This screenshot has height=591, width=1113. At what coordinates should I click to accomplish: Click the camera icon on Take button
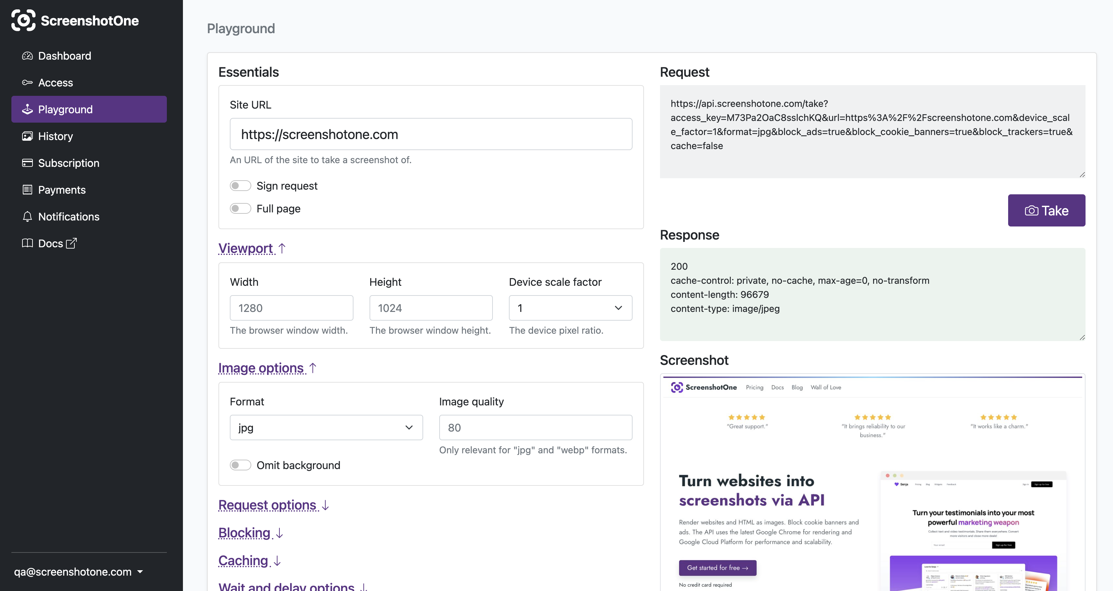point(1031,210)
